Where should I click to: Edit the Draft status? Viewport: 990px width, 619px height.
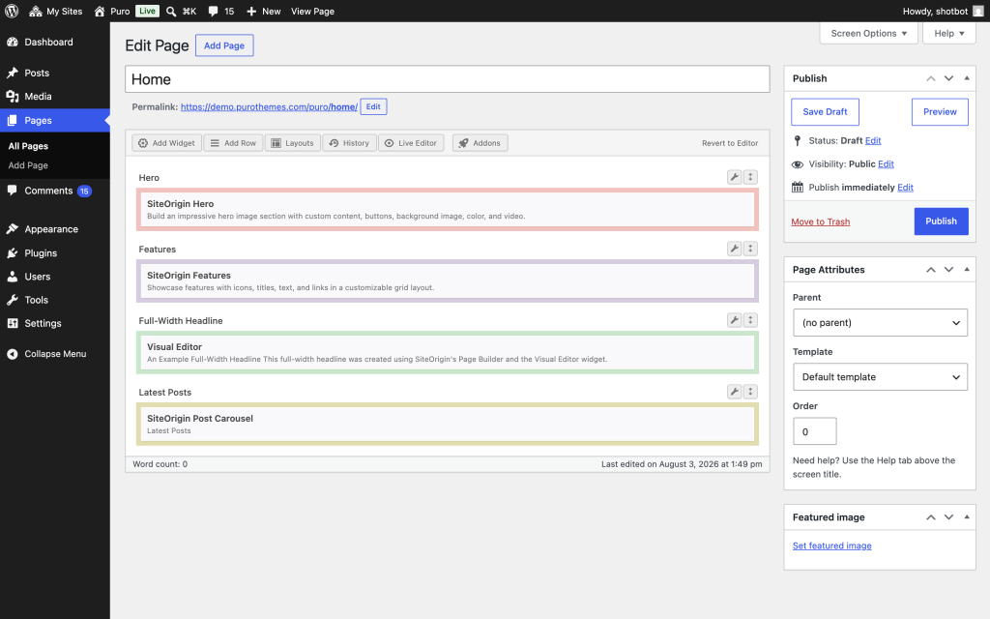coord(873,141)
